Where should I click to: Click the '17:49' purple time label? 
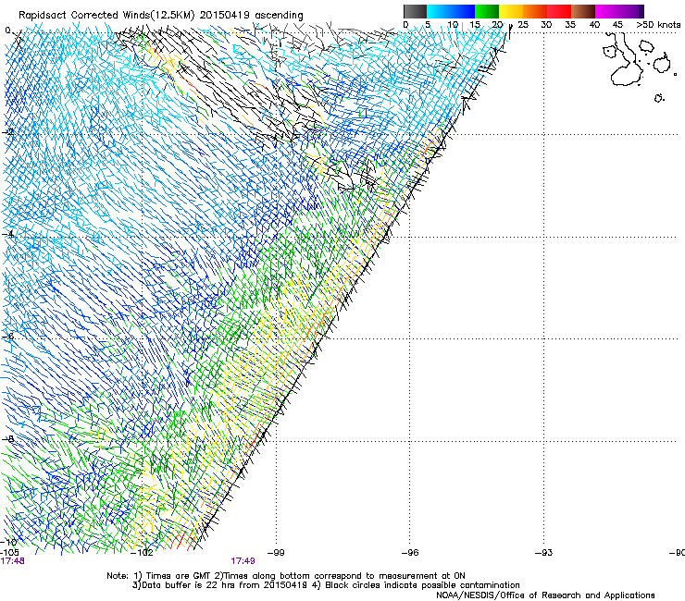243,561
